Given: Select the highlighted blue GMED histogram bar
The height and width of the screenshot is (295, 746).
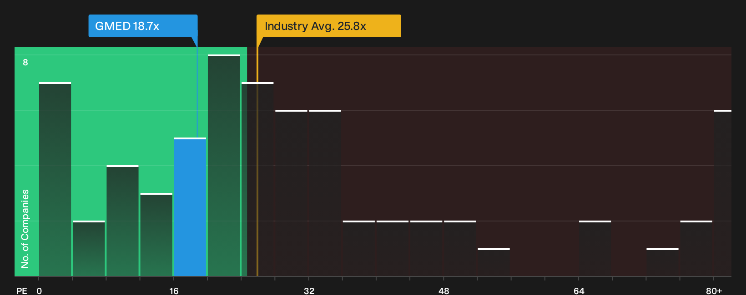Looking at the screenshot, I should tap(190, 207).
